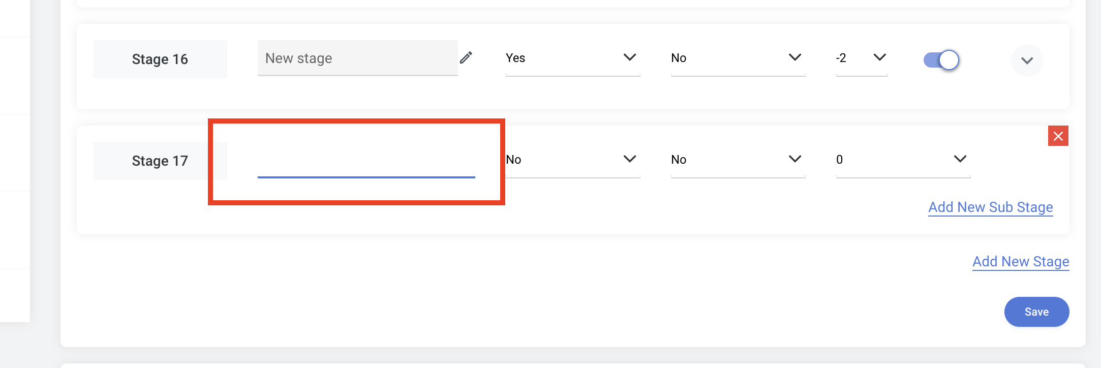Click the pencil edit icon beside New stage

(466, 58)
